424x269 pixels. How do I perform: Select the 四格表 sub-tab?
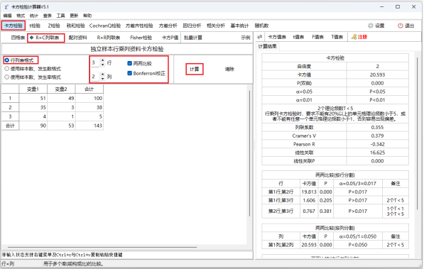(18, 38)
